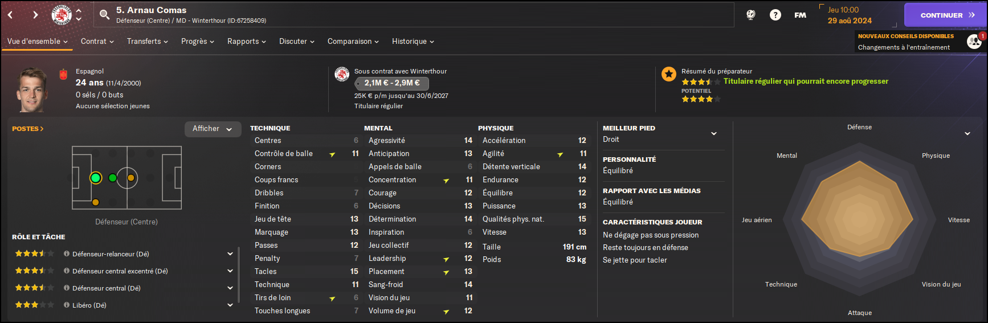Open the Winterthour club badge in top bar
This screenshot has height=323, width=988.
[x=62, y=15]
